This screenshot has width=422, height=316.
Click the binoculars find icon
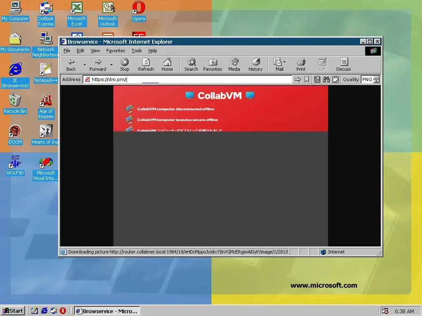[326, 79]
